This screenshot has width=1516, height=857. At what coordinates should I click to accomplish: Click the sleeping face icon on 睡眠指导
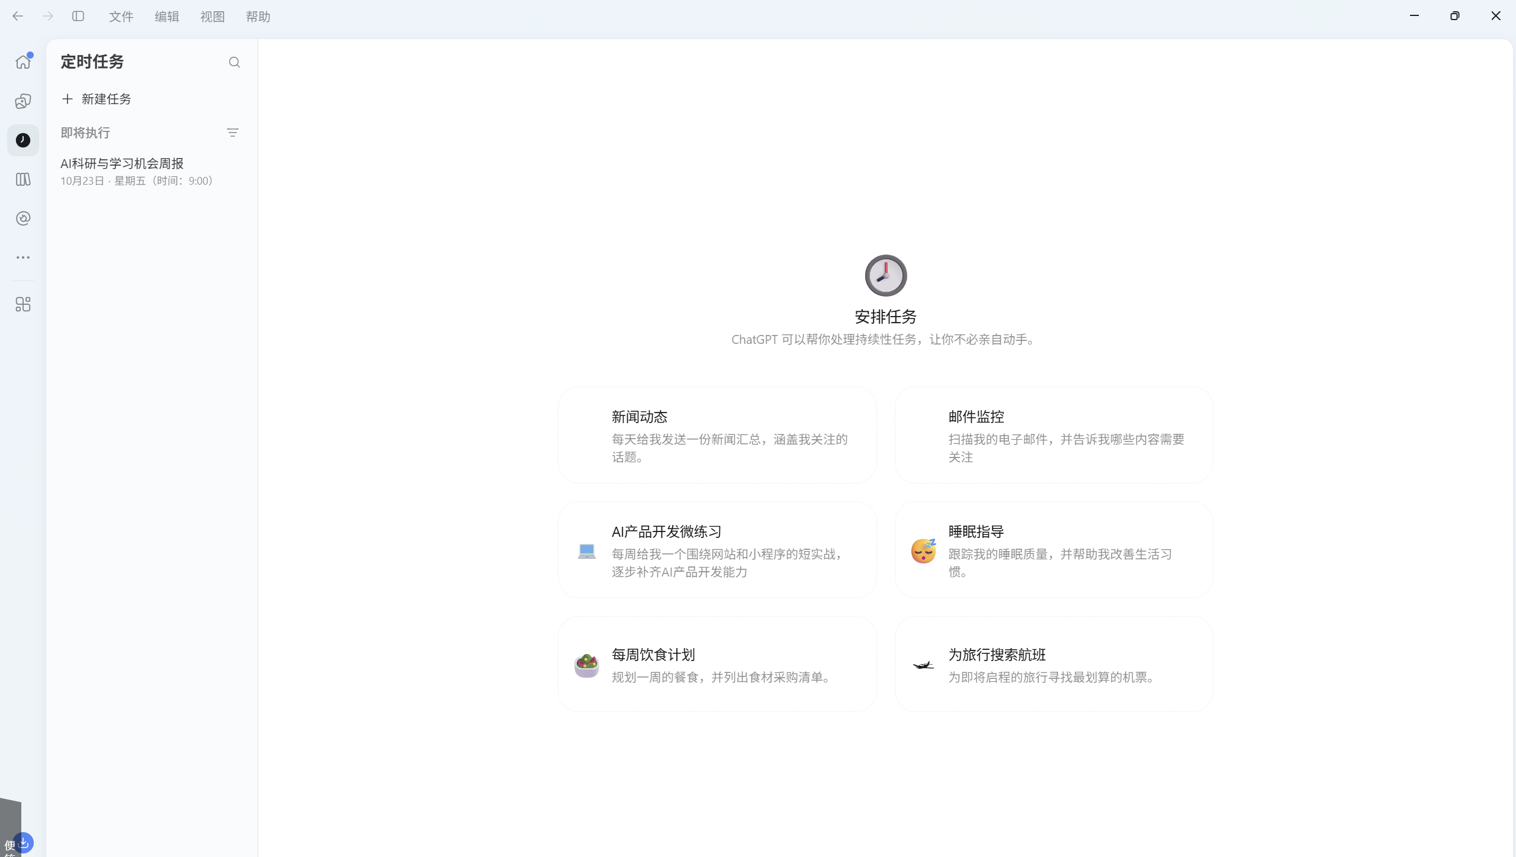point(924,550)
